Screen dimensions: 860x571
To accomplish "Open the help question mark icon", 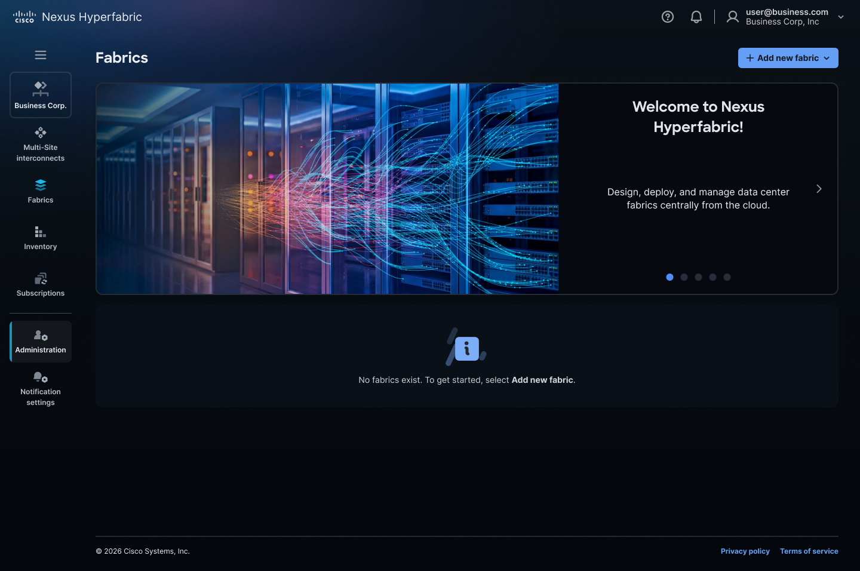I will 668,17.
